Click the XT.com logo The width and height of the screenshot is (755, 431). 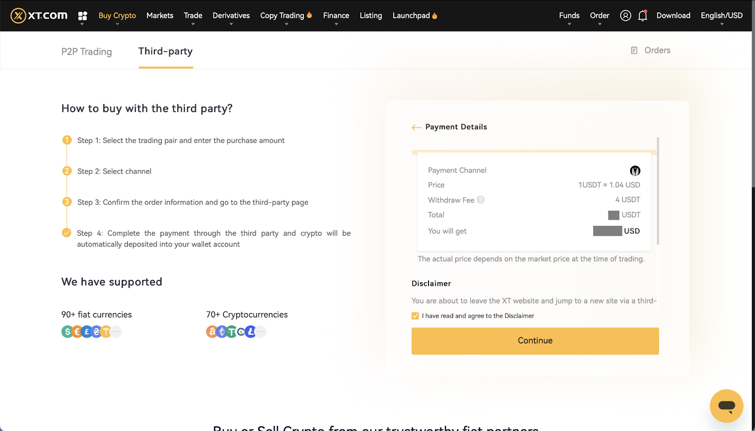point(39,16)
